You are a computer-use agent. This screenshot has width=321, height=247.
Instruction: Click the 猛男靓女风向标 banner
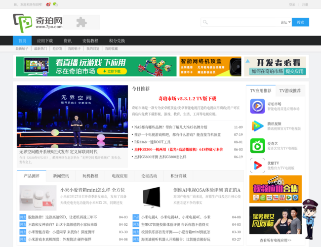276,220
